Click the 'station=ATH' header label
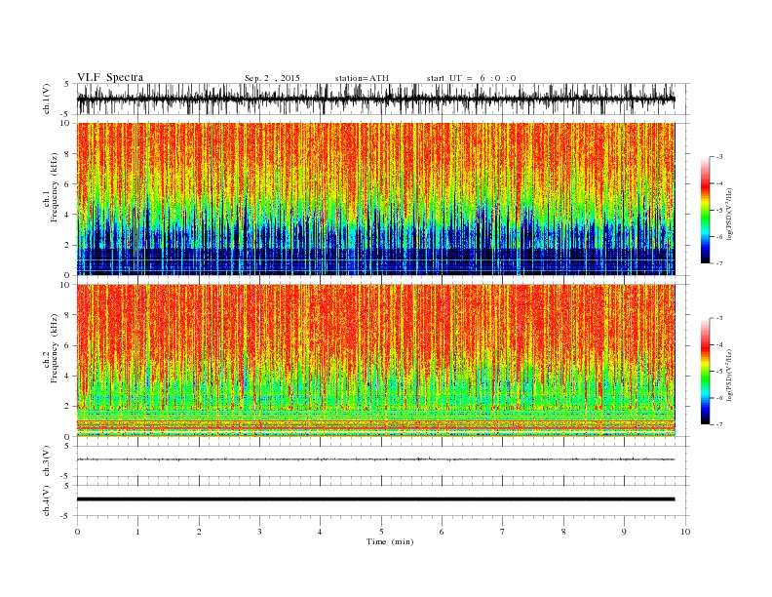 [362, 78]
